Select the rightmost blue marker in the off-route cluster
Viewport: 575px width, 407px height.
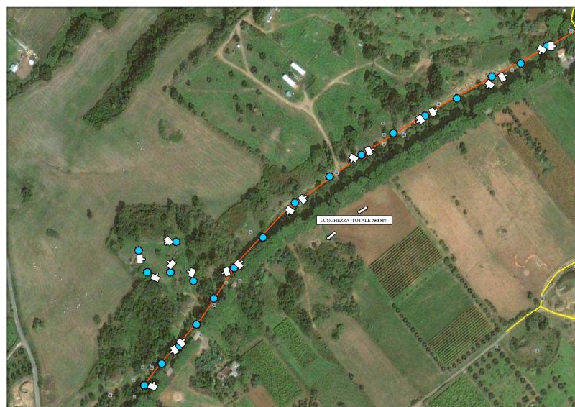pyautogui.click(x=193, y=281)
